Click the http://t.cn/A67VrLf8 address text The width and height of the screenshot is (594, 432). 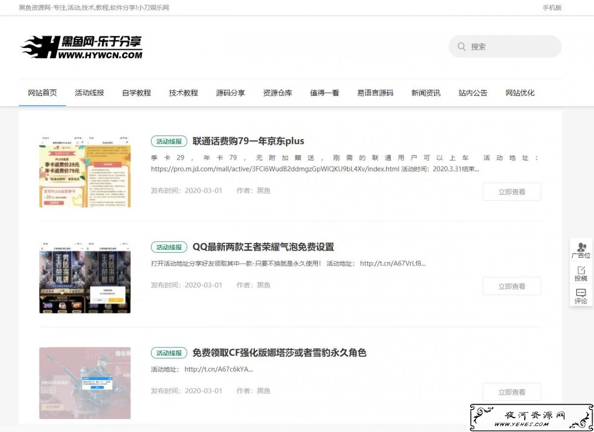[393, 263]
